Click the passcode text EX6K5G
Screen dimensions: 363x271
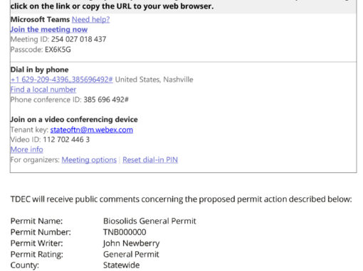click(58, 50)
